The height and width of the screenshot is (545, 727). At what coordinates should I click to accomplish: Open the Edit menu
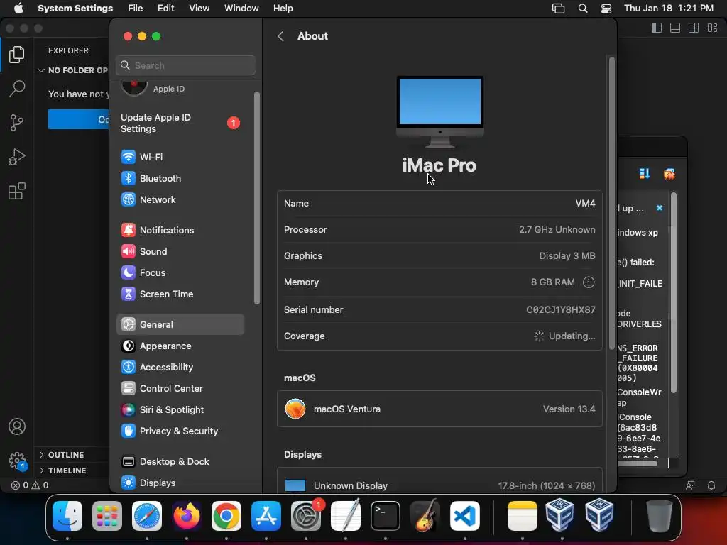point(165,9)
